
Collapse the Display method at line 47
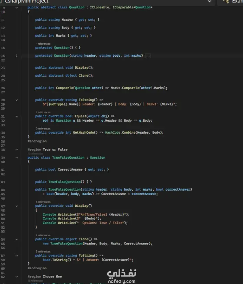17,206
